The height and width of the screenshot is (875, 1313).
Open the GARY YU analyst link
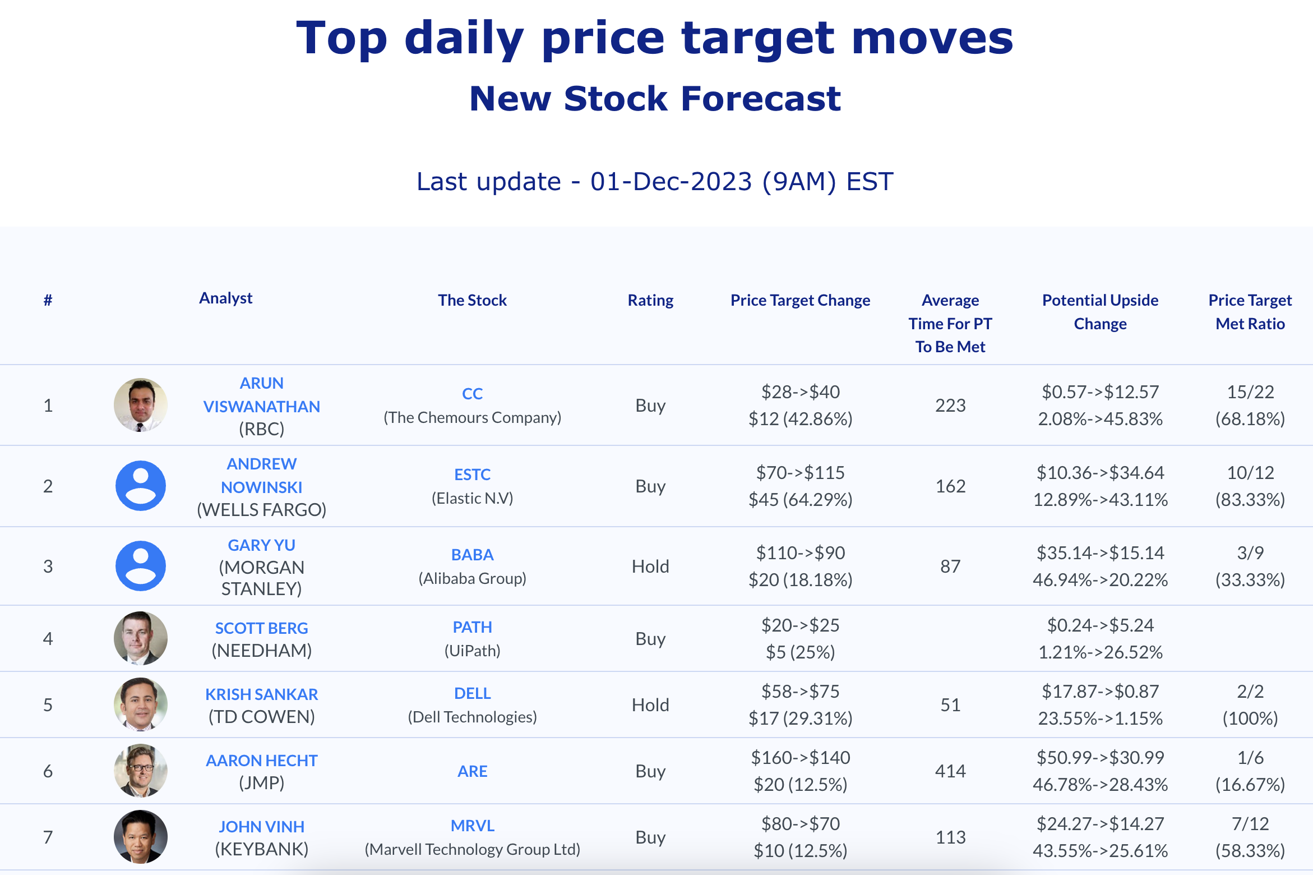(x=262, y=545)
